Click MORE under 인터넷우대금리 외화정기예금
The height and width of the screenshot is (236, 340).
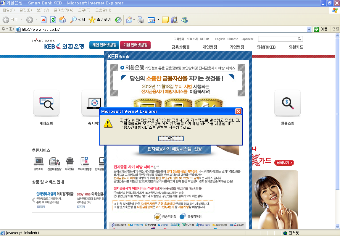pos(41,207)
